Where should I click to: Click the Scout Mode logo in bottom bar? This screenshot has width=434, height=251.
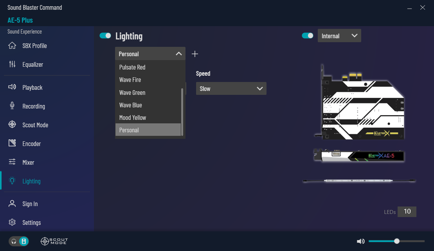[x=54, y=241]
